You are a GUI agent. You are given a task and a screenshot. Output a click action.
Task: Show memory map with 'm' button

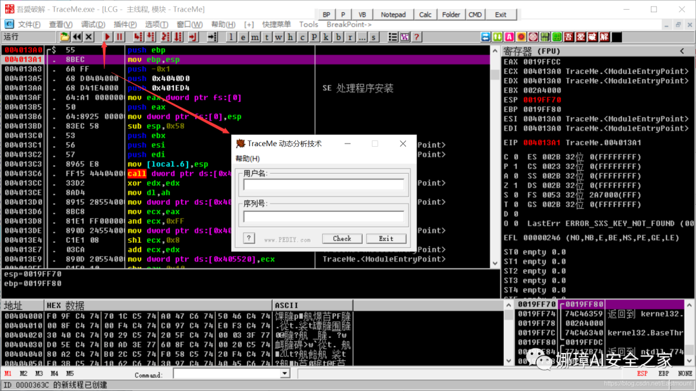[255, 37]
